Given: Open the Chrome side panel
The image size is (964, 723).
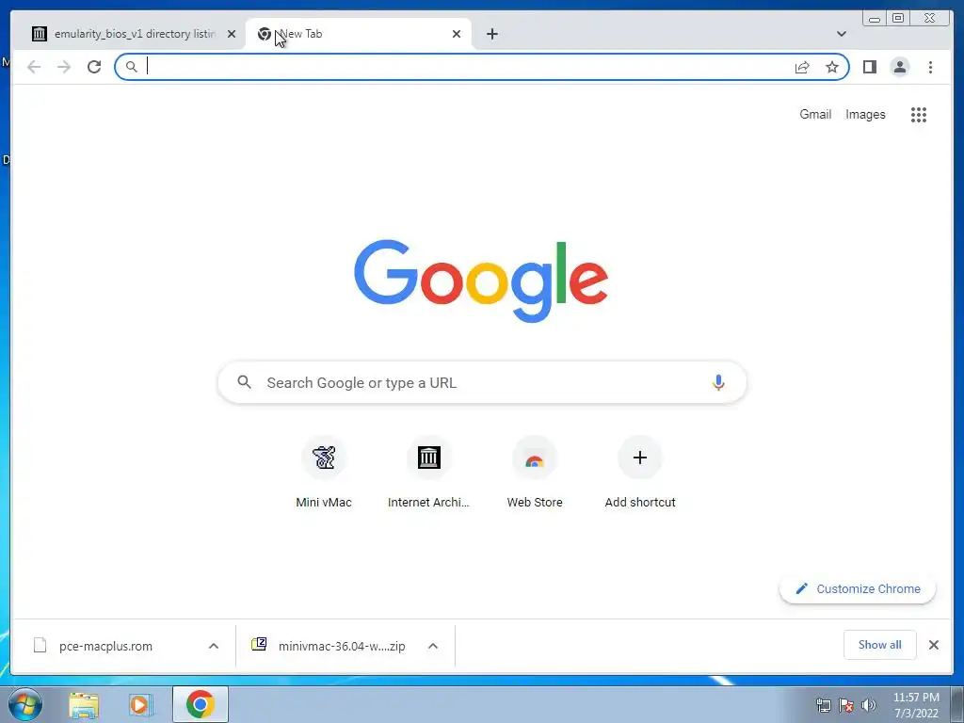Looking at the screenshot, I should point(869,67).
